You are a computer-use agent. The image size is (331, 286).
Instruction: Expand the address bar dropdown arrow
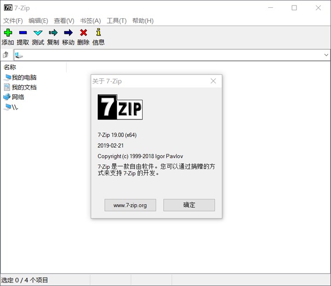pos(326,55)
